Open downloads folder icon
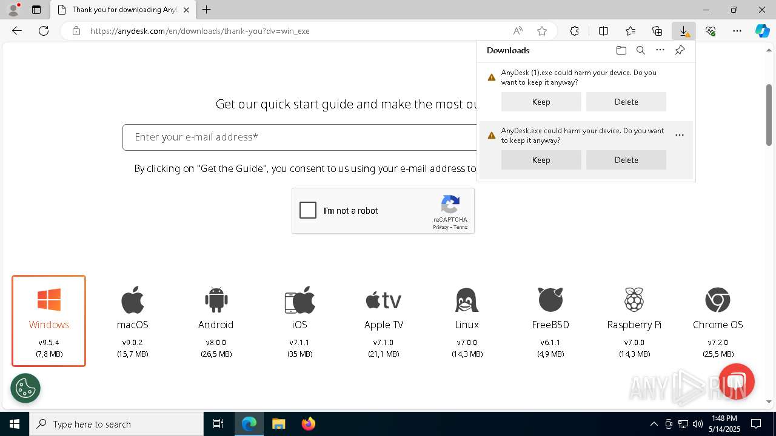 pos(621,50)
